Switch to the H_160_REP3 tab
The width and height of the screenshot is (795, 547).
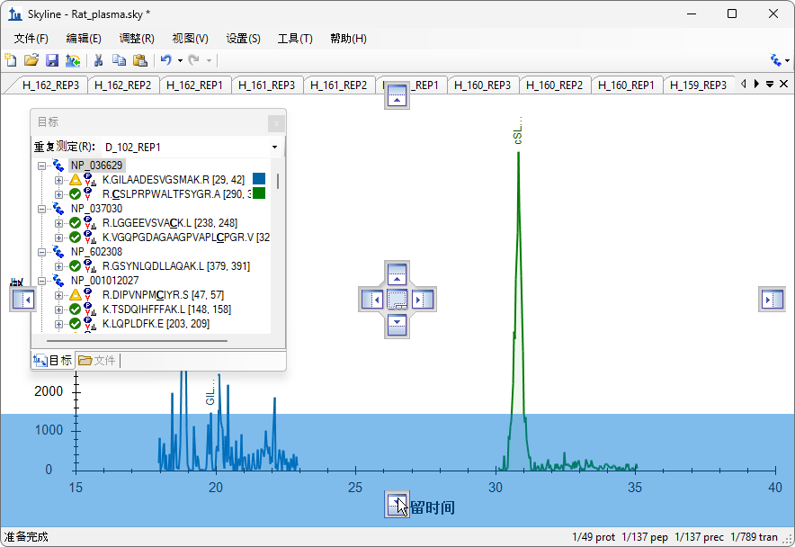(x=482, y=85)
